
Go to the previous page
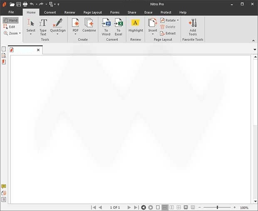[x=100, y=207]
